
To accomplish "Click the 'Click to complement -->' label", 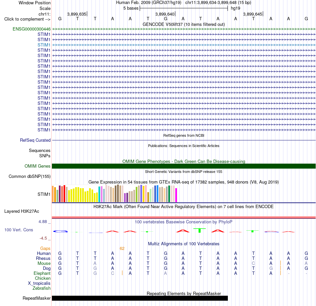I will click(x=27, y=19).
